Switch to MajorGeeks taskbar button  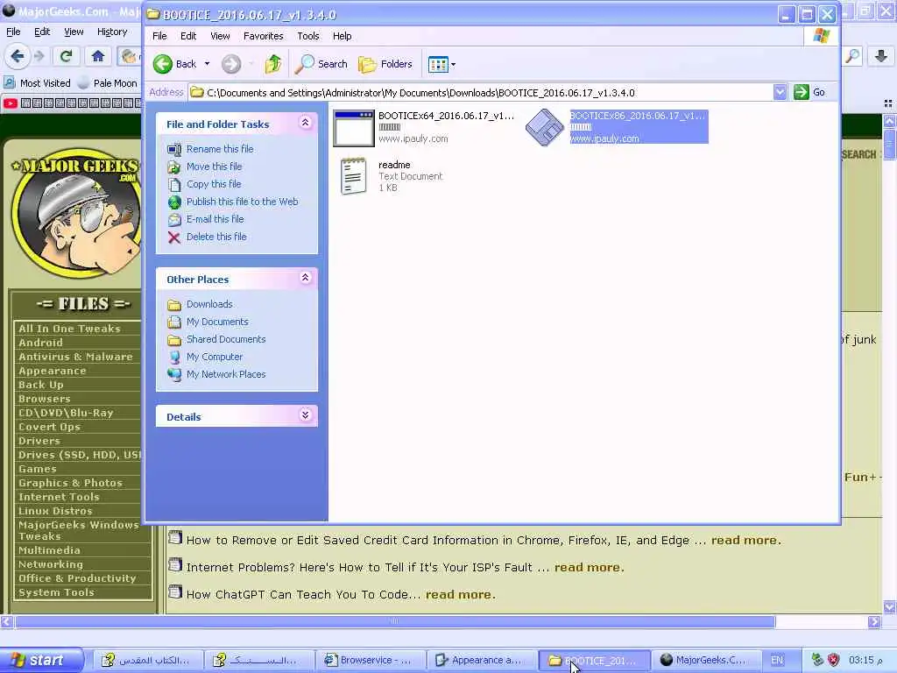click(x=705, y=661)
